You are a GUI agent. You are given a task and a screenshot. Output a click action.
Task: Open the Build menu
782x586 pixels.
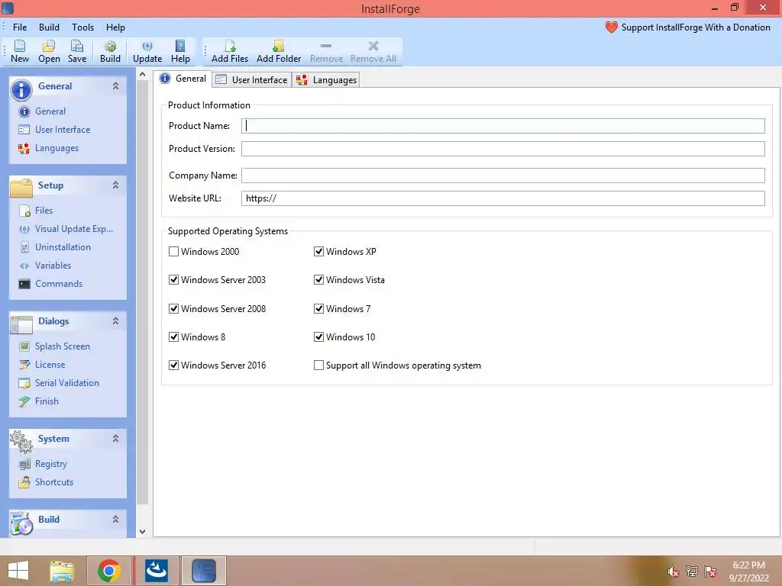pyautogui.click(x=49, y=27)
